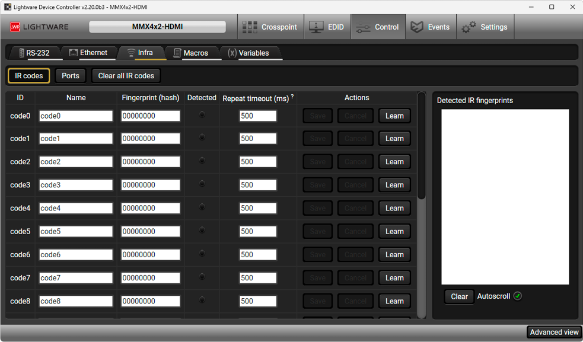
Task: Click the code5 Name input field
Action: coord(76,231)
